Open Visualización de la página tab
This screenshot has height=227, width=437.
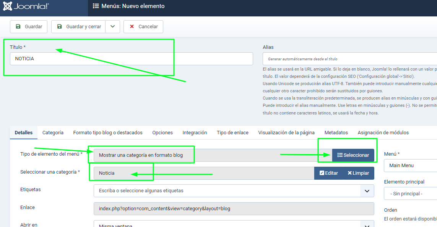286,133
